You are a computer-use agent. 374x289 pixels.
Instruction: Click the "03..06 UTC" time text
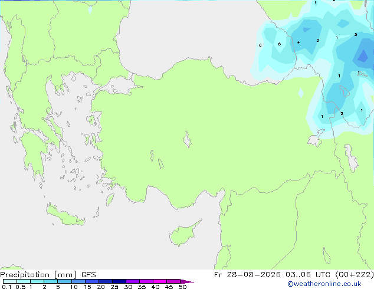[x=308, y=275]
